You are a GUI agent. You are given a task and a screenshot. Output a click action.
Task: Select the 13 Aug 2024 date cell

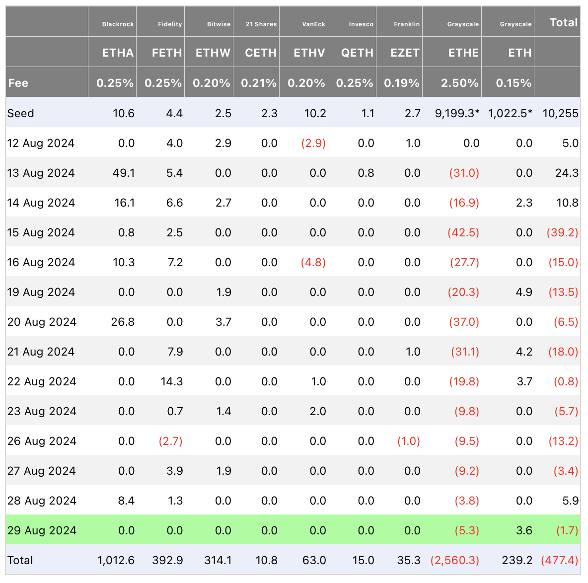click(x=41, y=173)
